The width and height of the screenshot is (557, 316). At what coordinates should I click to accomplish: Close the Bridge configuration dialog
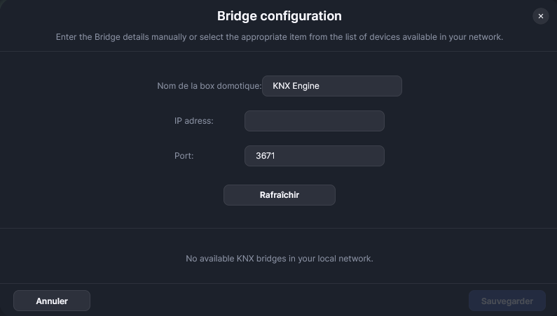[x=539, y=16]
